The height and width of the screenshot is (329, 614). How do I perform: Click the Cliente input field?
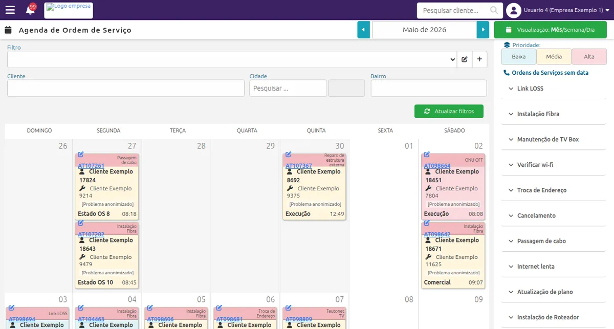tap(126, 88)
